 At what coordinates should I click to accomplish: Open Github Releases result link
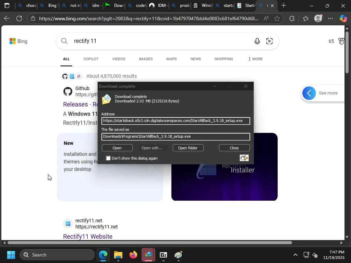[80, 104]
